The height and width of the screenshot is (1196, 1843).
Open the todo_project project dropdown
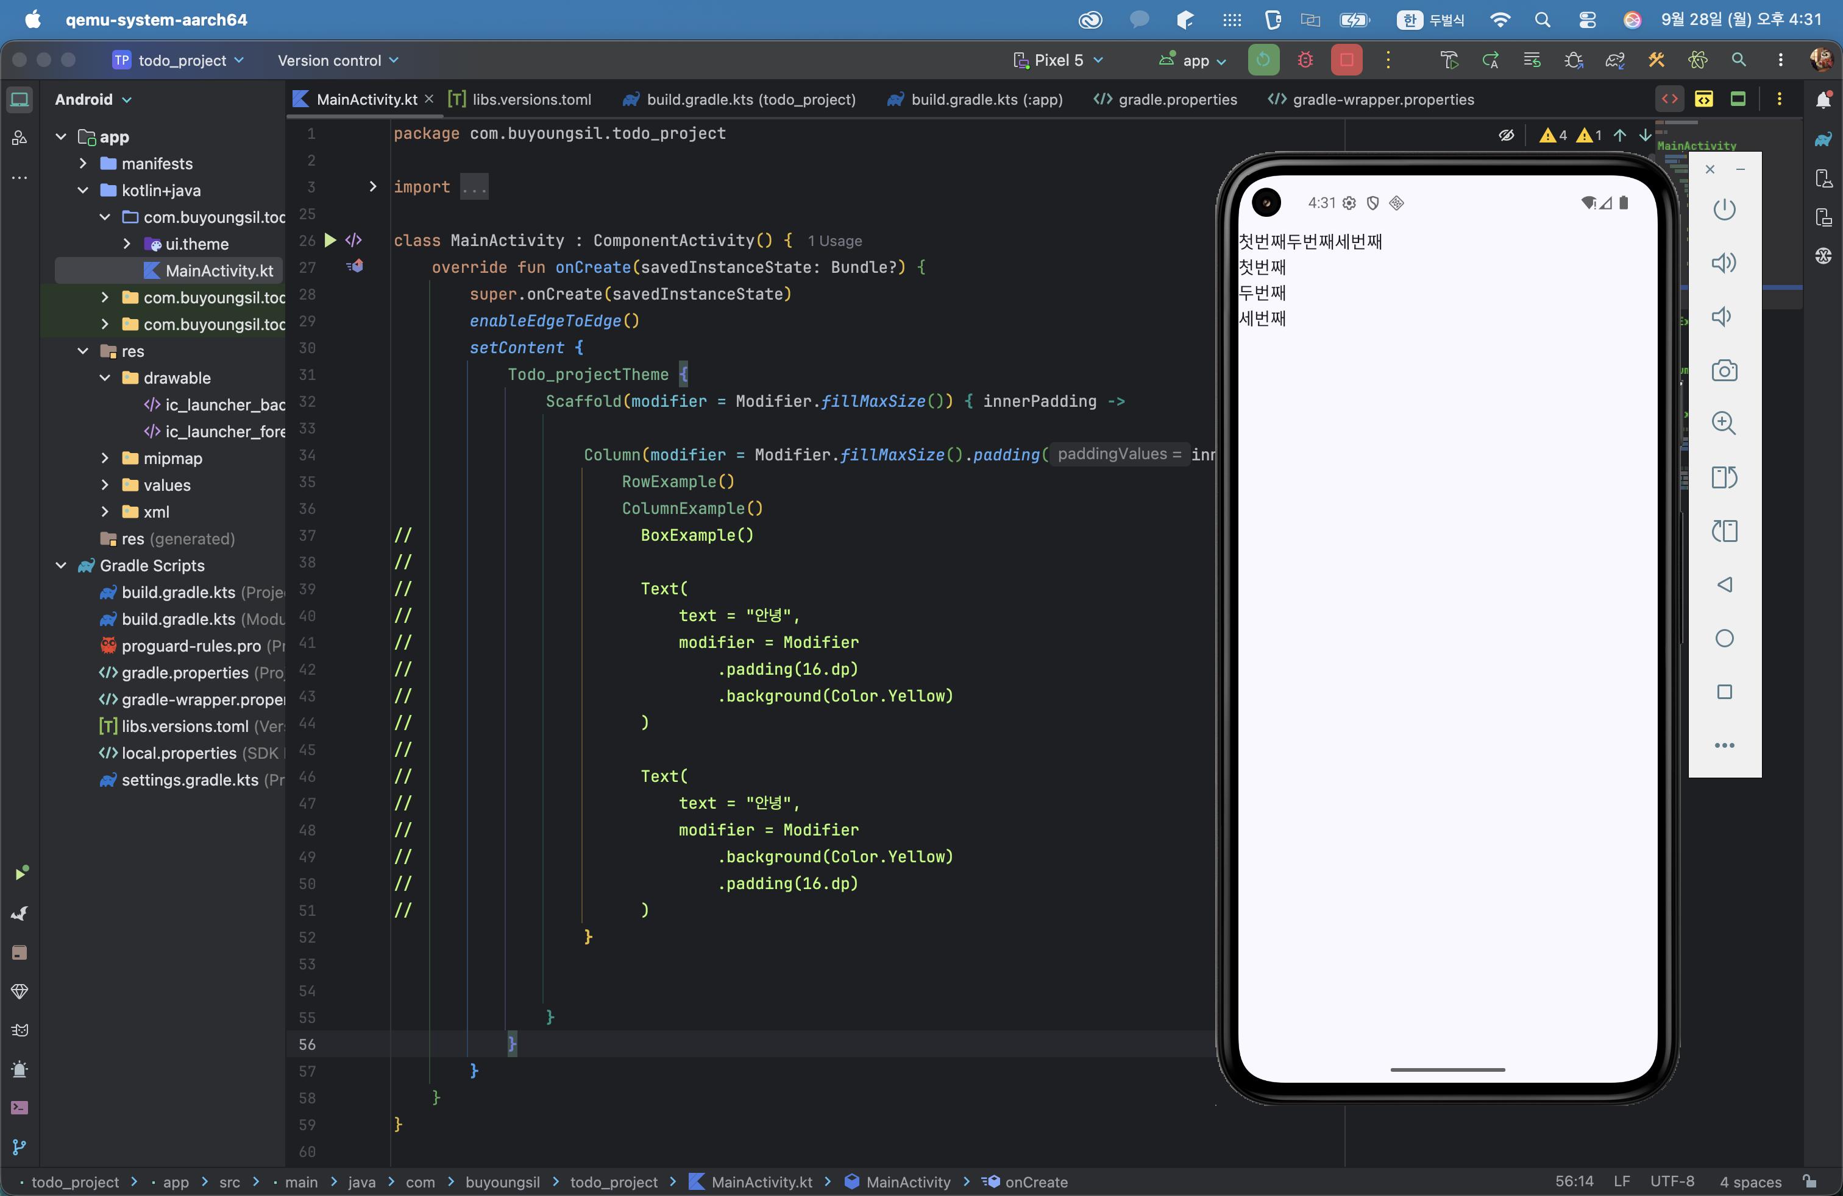coord(178,60)
